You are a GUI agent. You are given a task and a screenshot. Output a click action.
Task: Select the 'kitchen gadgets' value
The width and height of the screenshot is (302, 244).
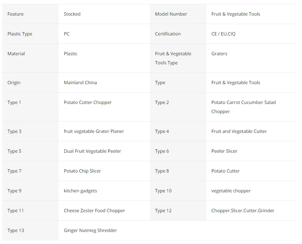click(x=80, y=191)
